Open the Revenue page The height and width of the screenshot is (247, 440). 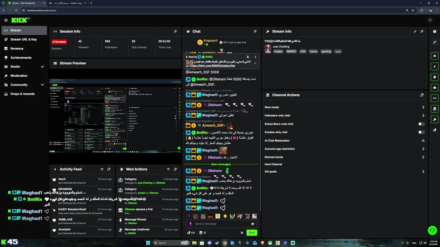(x=24, y=49)
